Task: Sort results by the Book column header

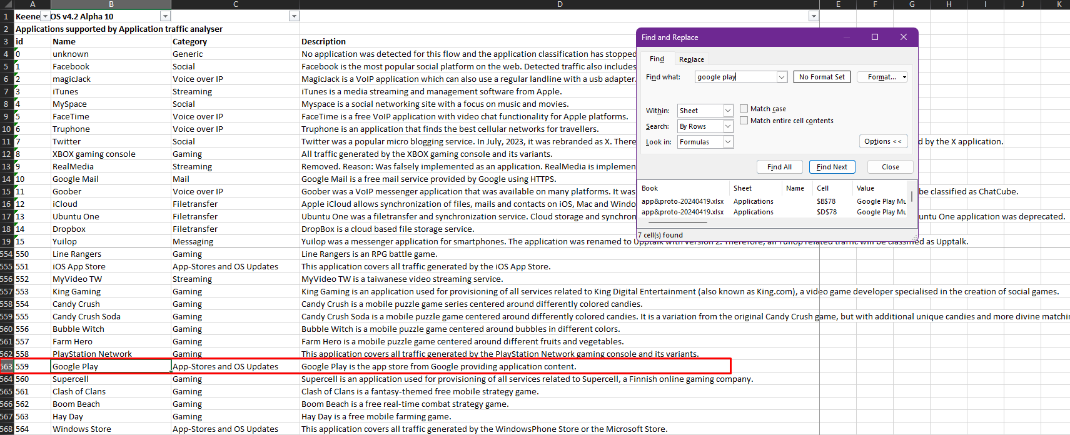Action: pos(684,188)
